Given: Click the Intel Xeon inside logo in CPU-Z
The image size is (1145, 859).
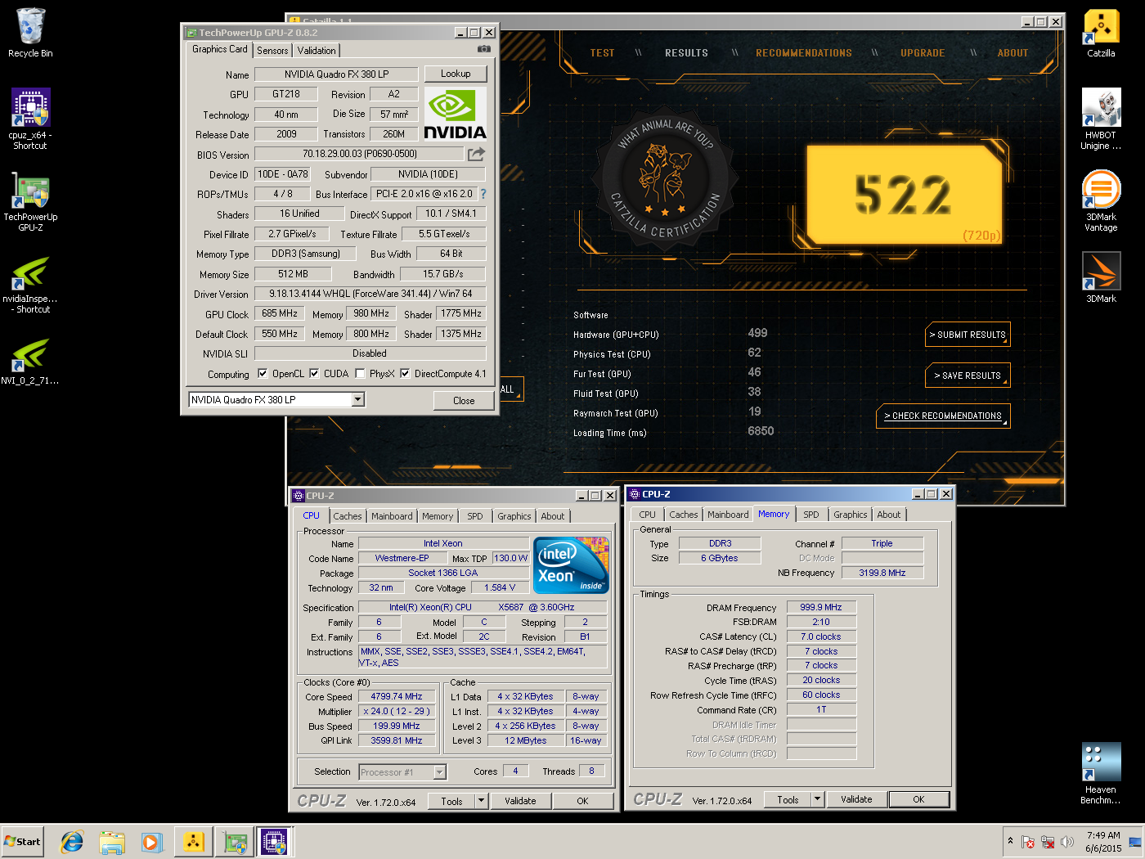Looking at the screenshot, I should pos(571,564).
